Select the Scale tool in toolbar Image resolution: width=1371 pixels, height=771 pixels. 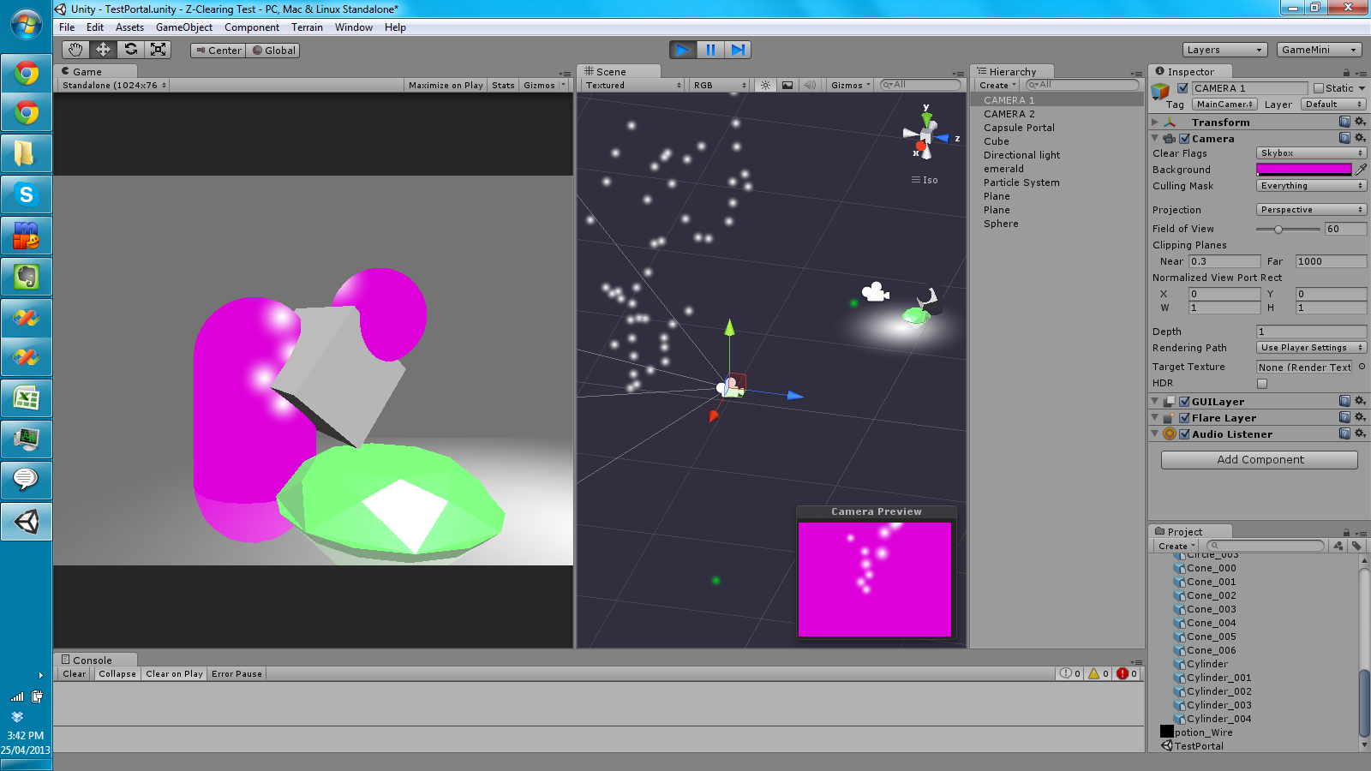click(158, 50)
